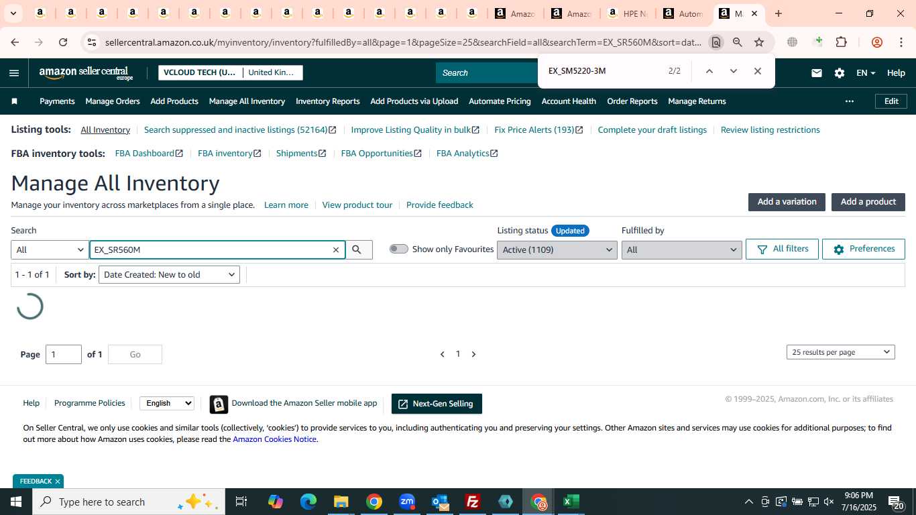Open the messages envelope icon
Screen dimensions: 916x515
[816, 73]
